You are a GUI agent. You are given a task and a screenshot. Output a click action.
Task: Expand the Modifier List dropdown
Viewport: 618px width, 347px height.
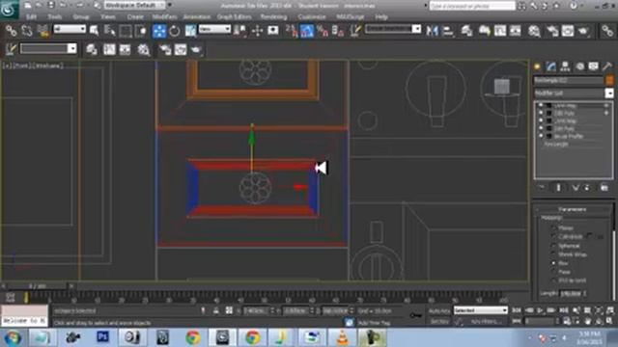tap(609, 93)
